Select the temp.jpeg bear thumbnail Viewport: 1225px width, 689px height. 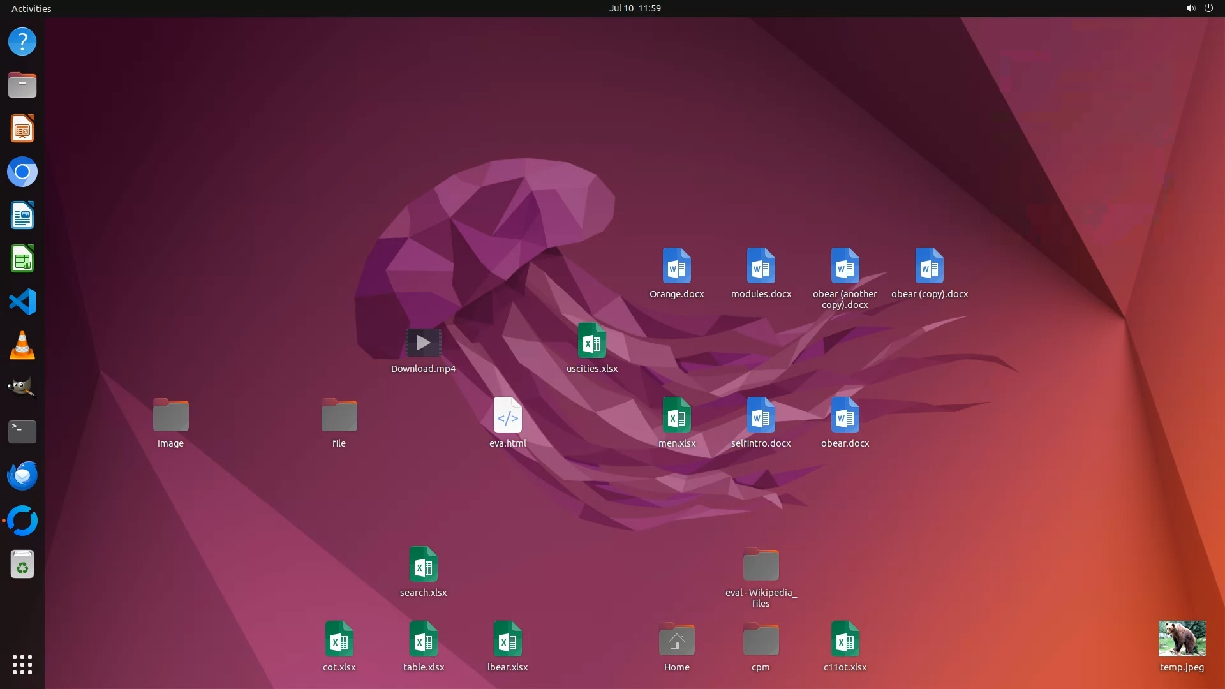point(1182,639)
